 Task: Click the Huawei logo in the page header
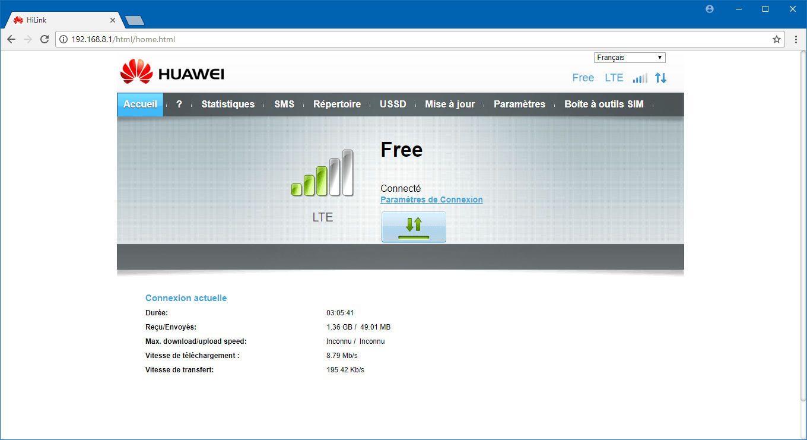click(172, 72)
